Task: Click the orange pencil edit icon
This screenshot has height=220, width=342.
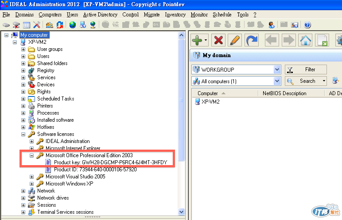Action: point(235,40)
